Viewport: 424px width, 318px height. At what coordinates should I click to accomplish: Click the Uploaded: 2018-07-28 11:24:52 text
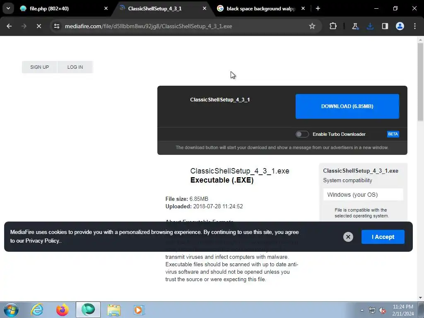pos(204,207)
